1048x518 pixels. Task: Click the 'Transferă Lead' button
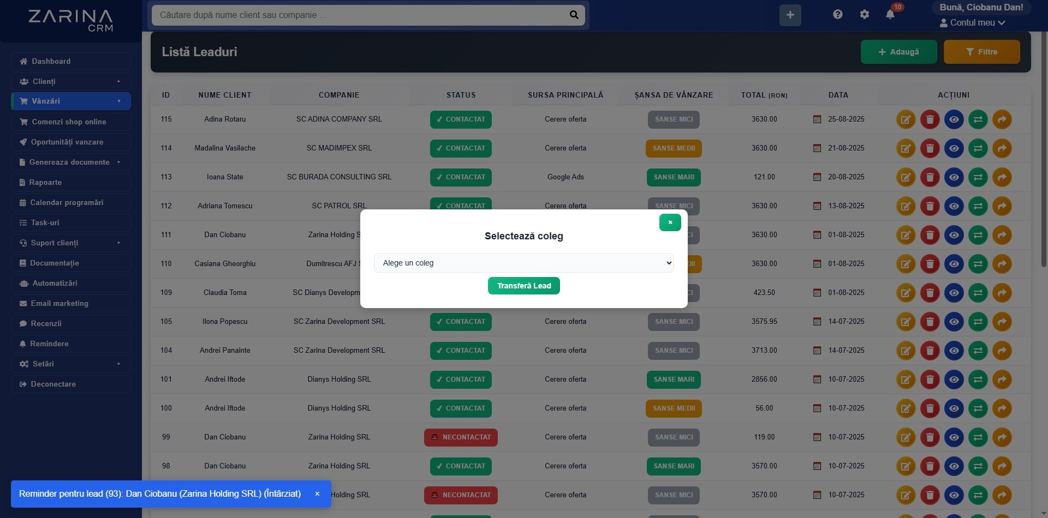tap(523, 285)
